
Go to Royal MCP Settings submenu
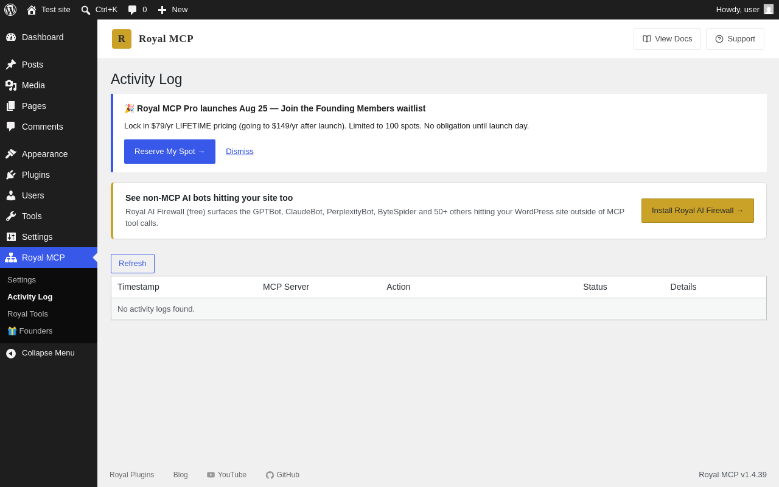(x=21, y=280)
